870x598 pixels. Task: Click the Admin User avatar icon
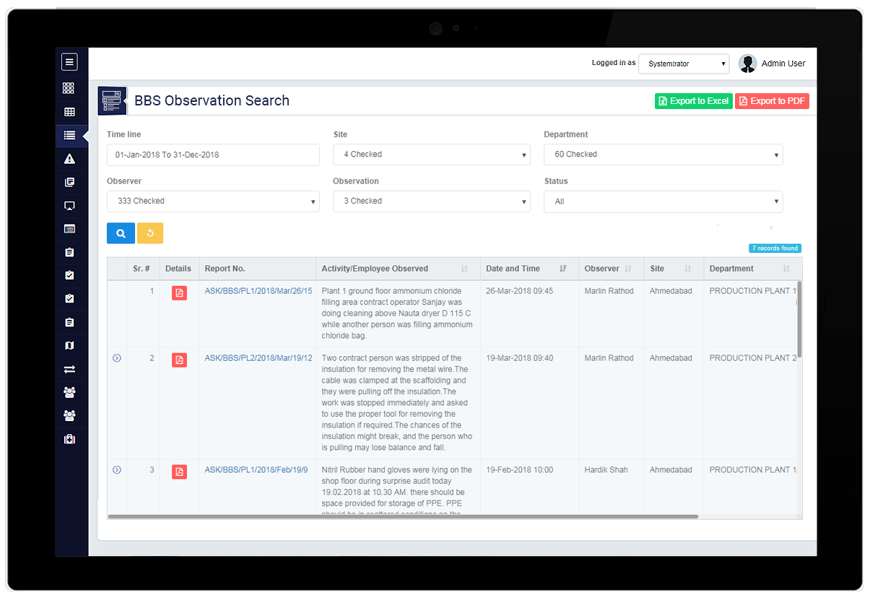pos(747,64)
